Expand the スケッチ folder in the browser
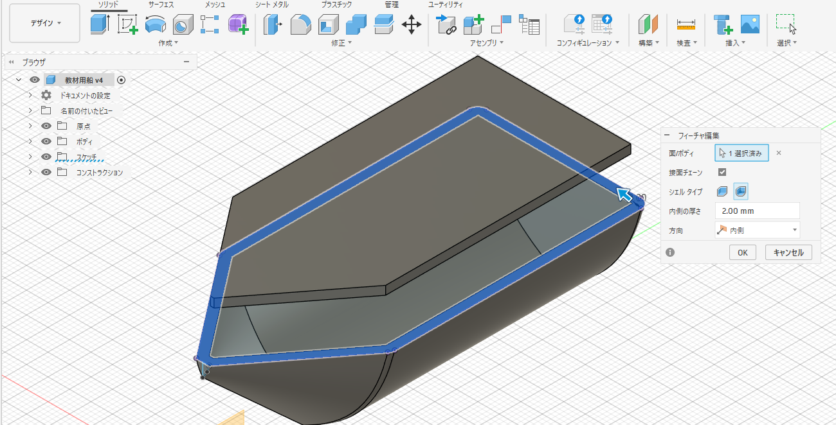Image resolution: width=836 pixels, height=425 pixels. point(30,157)
